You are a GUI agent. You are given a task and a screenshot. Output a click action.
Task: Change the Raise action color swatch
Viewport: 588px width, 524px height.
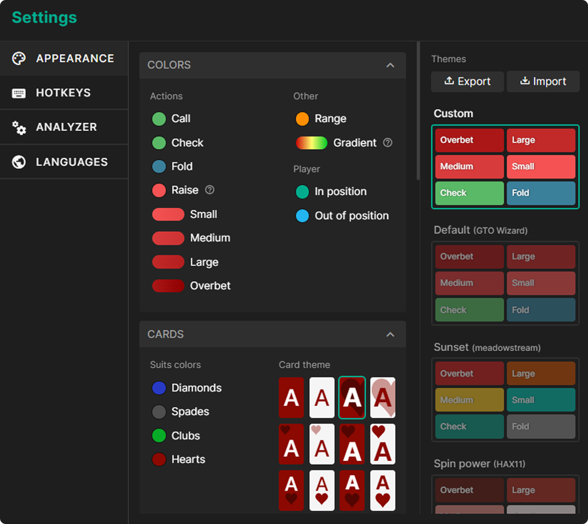tap(159, 190)
